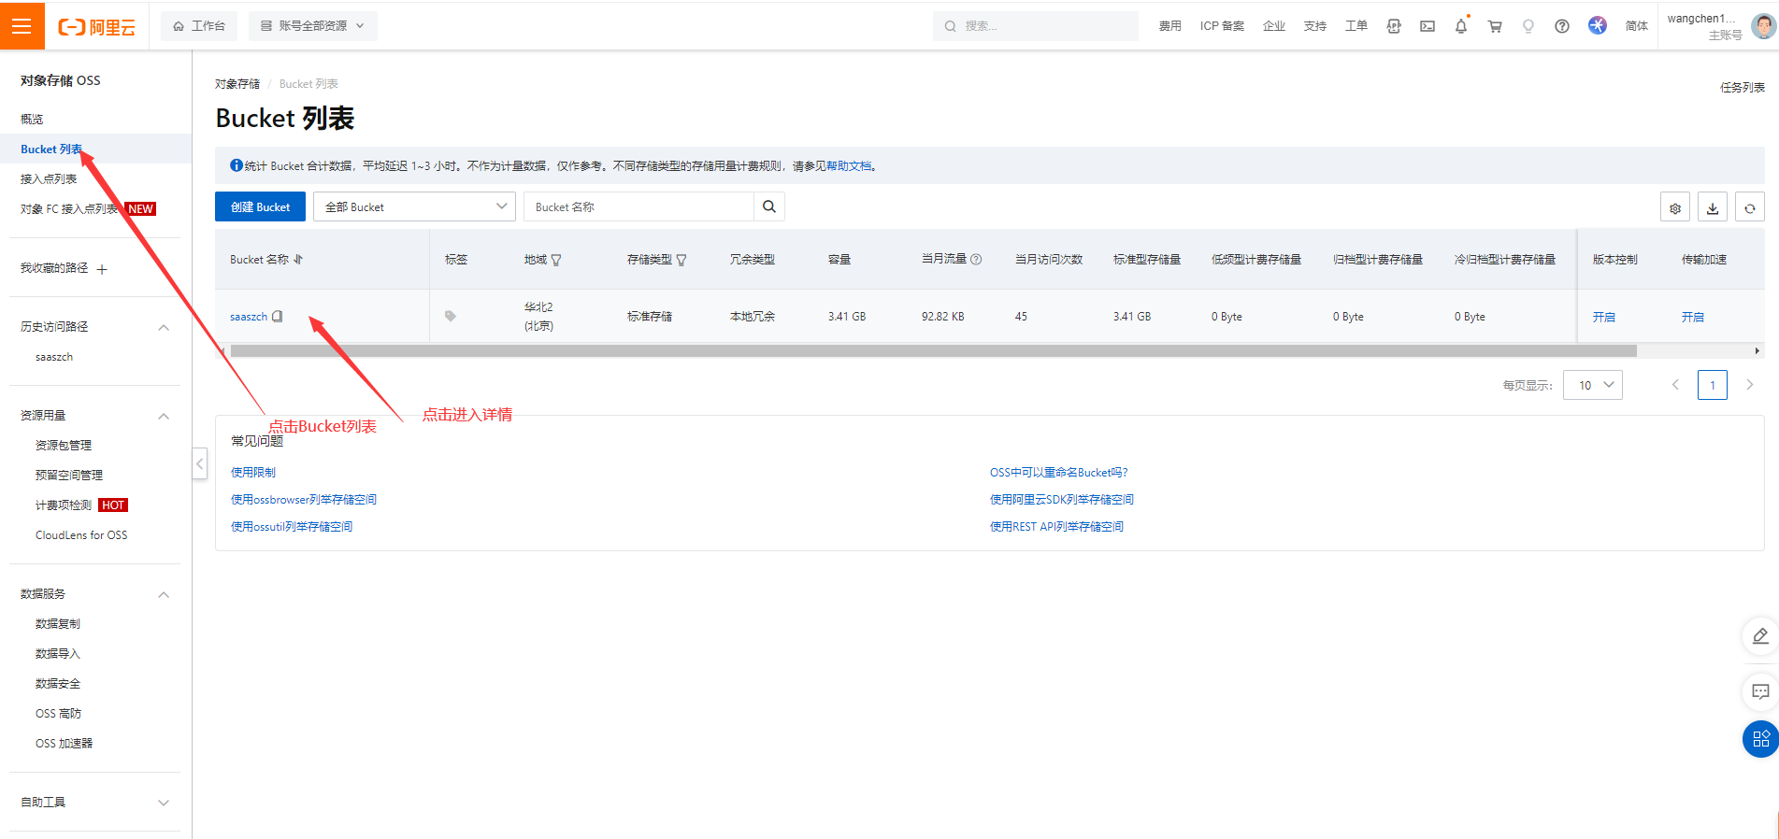1779x839 pixels.
Task: Enable 版本控制 for saaszch bucket
Action: (x=1603, y=317)
